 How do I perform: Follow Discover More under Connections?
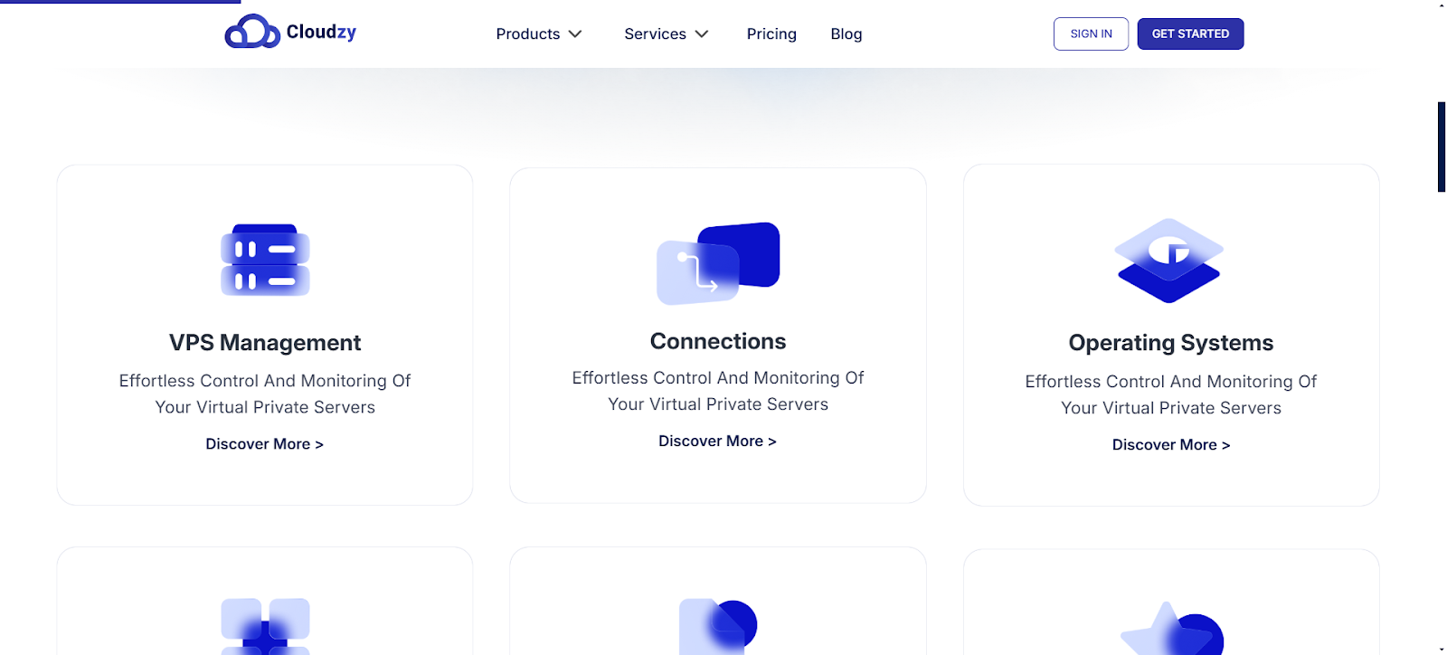pos(717,441)
